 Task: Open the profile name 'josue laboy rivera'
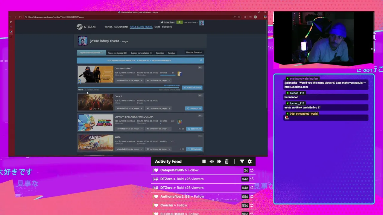[105, 41]
